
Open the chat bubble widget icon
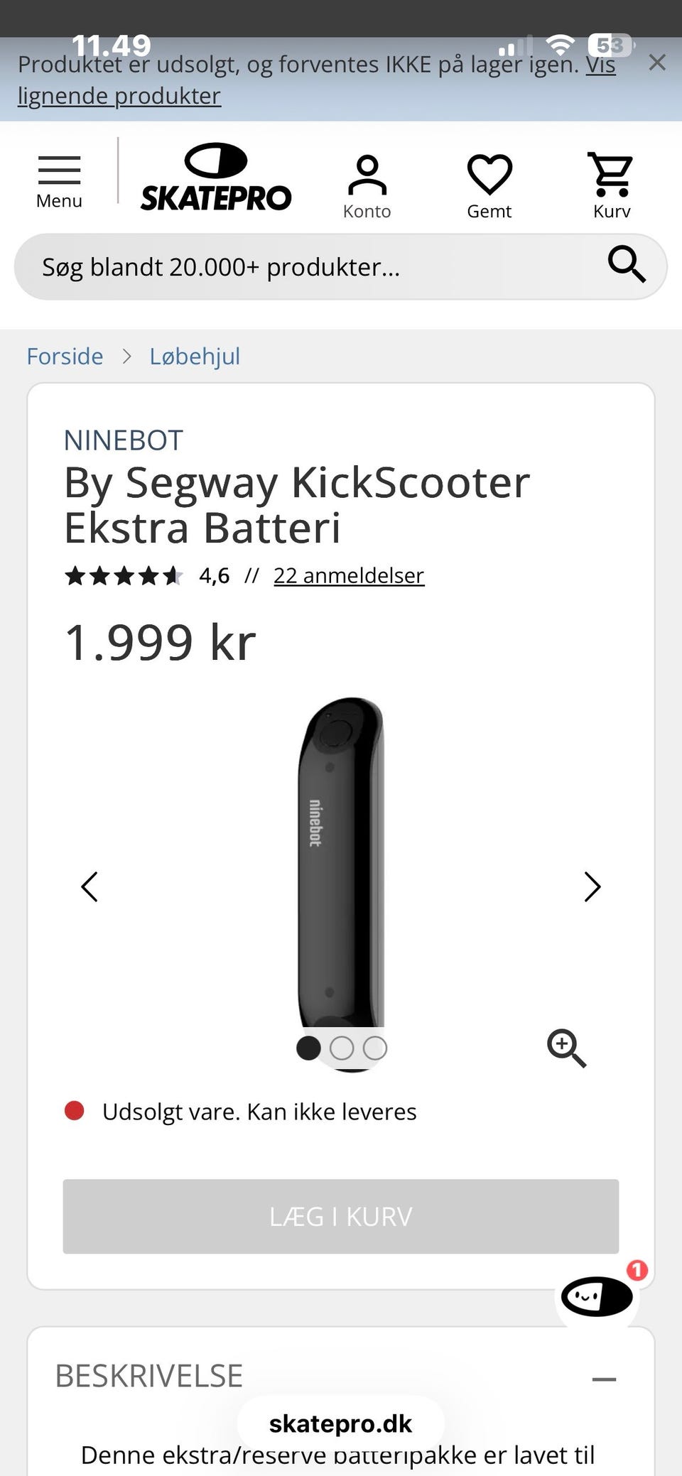[x=597, y=1296]
